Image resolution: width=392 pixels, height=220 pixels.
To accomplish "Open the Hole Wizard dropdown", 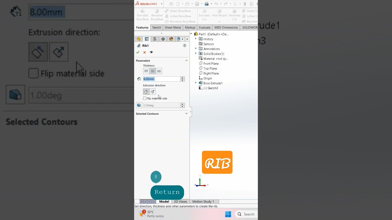I will [219, 22].
